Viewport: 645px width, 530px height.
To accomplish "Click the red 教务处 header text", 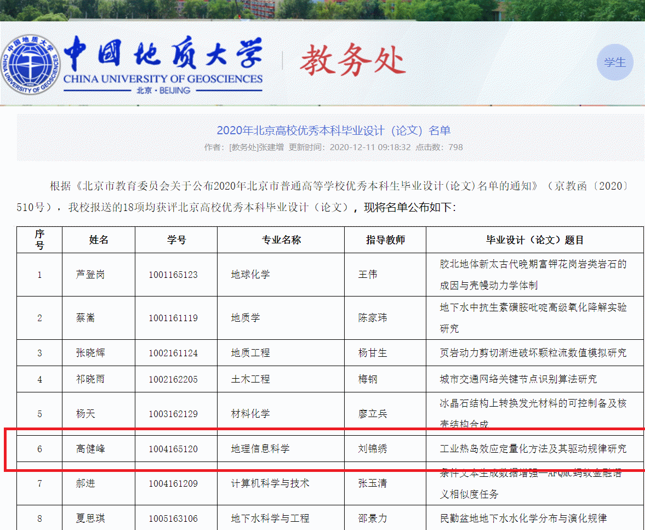I will (352, 60).
